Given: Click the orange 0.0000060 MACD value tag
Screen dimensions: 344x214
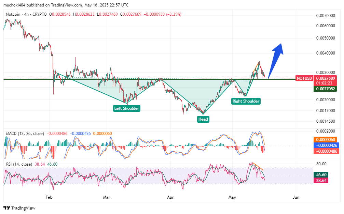Looking at the screenshot, I should (x=326, y=140).
